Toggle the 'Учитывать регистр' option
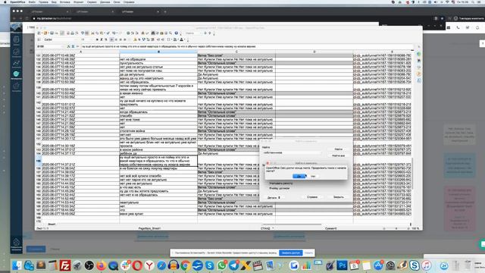Screen dimensions: 485x273 [280, 184]
